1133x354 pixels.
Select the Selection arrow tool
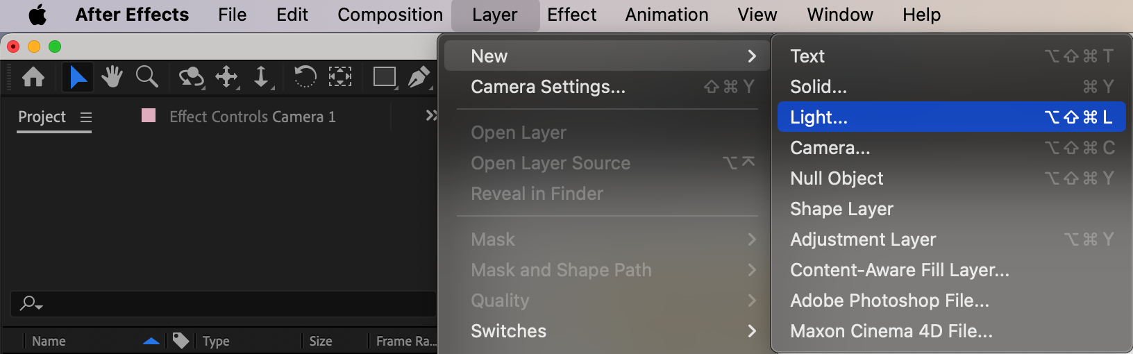(x=78, y=76)
